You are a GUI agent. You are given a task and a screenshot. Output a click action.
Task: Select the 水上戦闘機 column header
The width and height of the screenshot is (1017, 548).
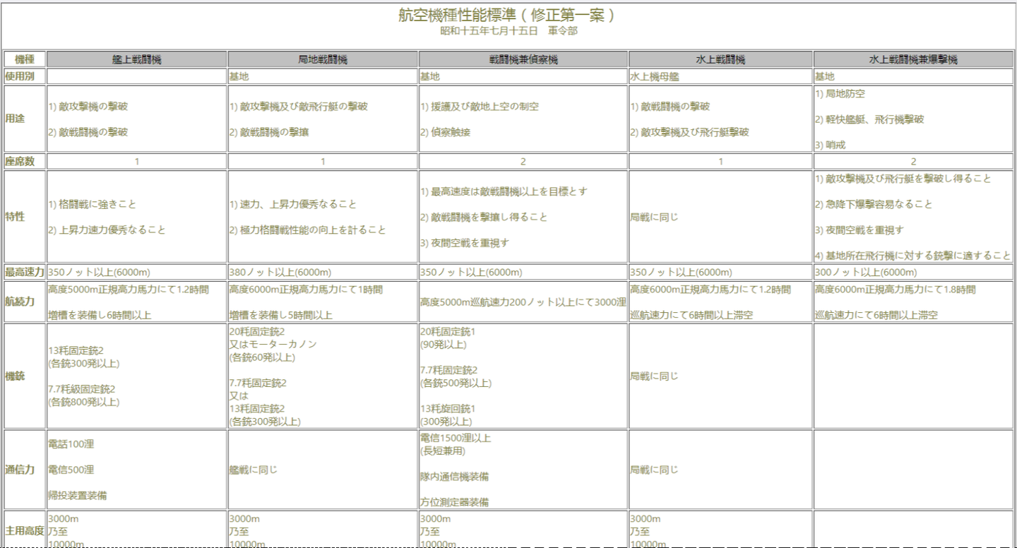tap(720, 60)
